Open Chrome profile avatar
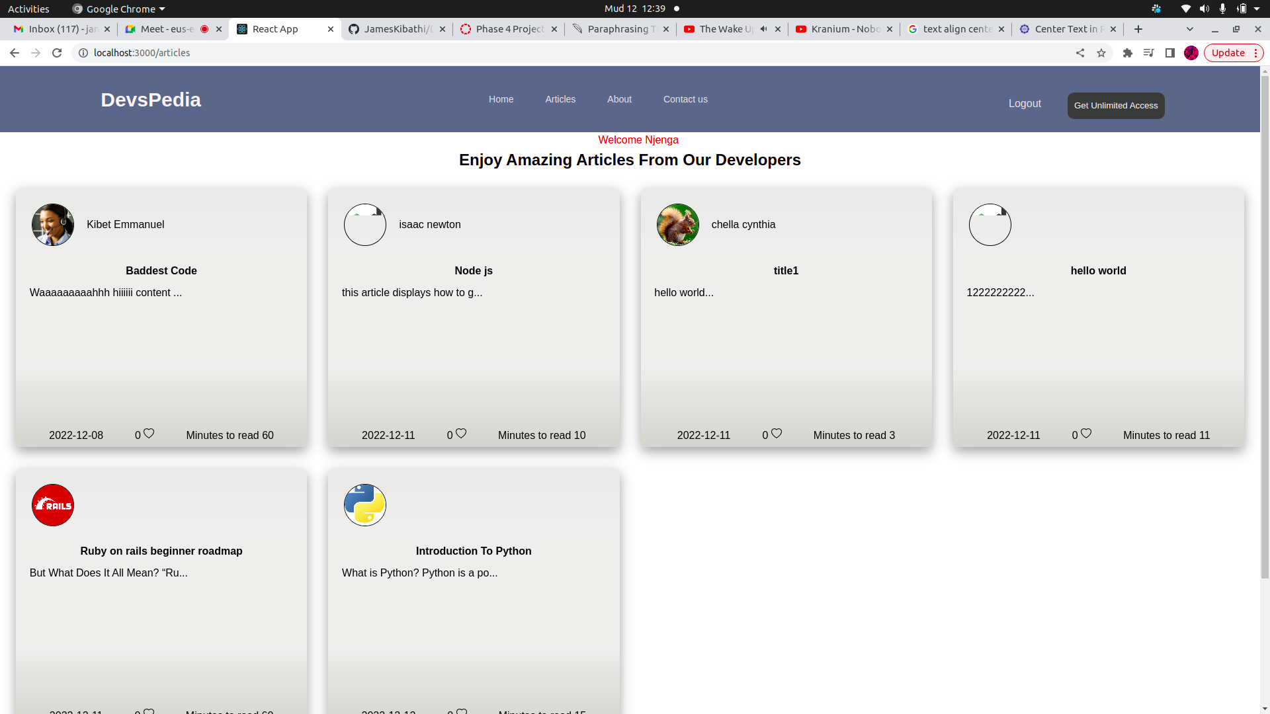 pyautogui.click(x=1191, y=53)
